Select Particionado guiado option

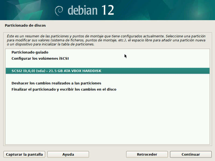[x=30, y=52]
